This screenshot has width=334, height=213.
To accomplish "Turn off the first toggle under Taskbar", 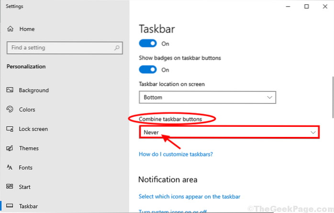I will pos(148,43).
